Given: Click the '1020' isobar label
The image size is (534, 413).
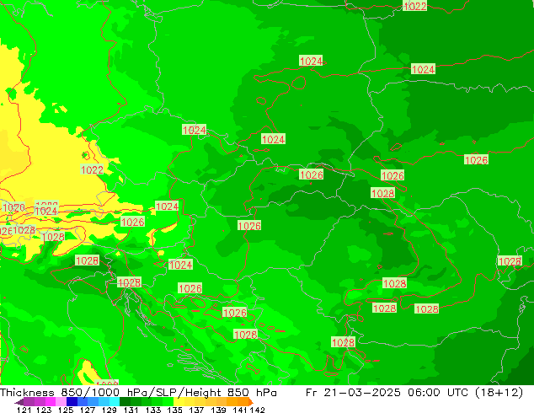Looking at the screenshot, I should pyautogui.click(x=13, y=207).
